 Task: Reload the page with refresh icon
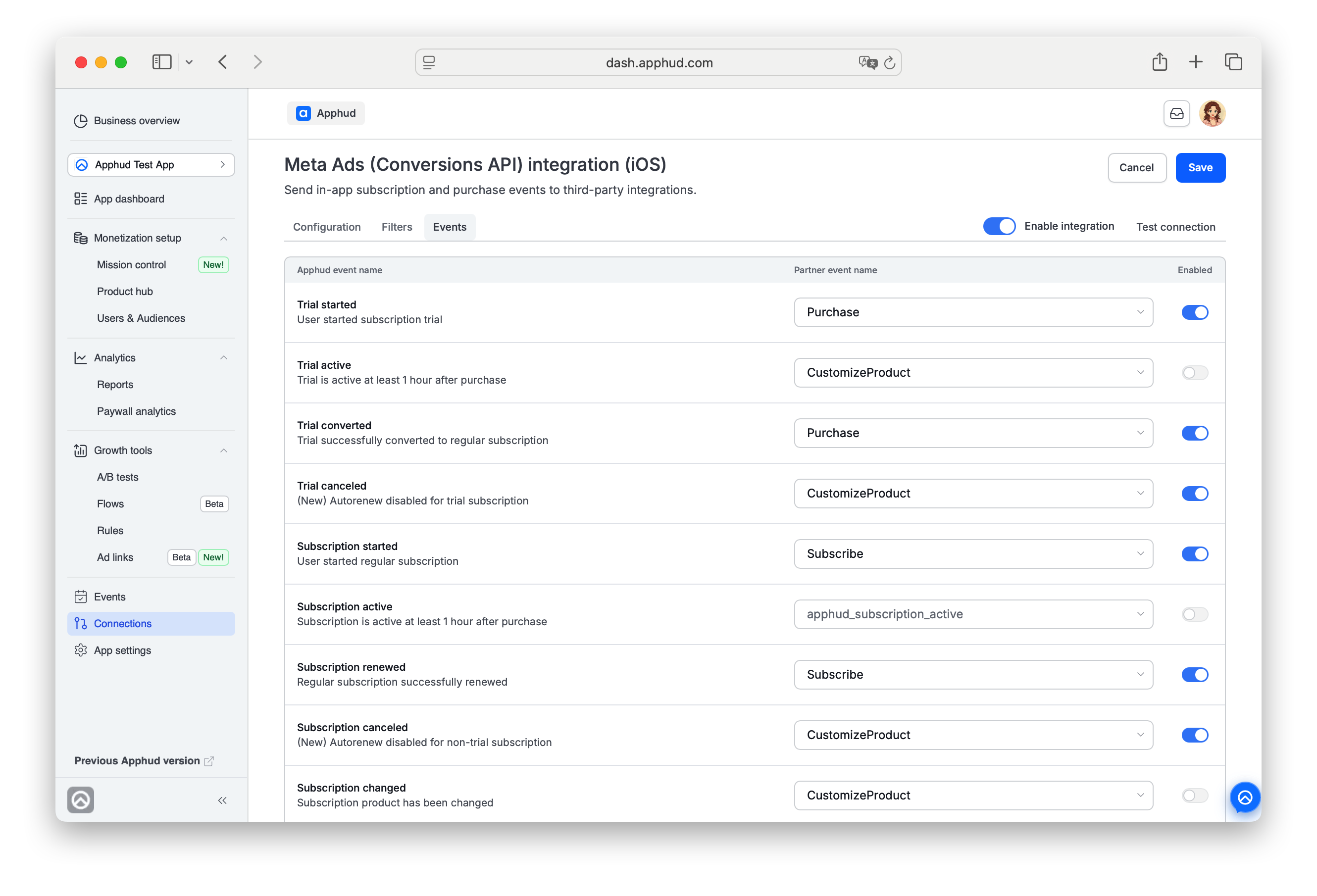(890, 63)
